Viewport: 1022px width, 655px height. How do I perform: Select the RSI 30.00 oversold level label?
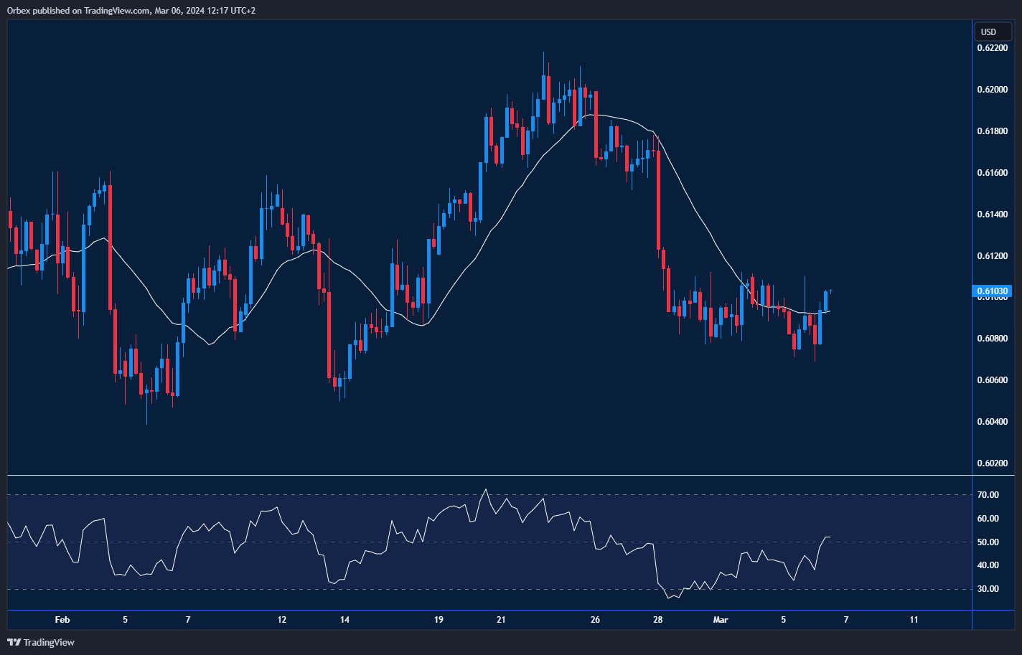point(988,589)
